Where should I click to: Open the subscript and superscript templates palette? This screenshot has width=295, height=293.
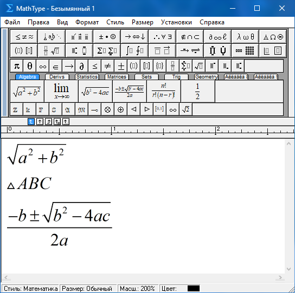[79, 50]
